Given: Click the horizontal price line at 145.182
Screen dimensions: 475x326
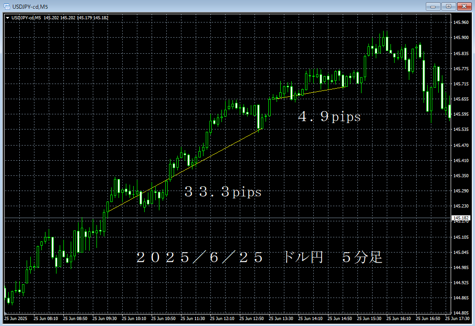Looking at the screenshot, I should click(x=230, y=218).
